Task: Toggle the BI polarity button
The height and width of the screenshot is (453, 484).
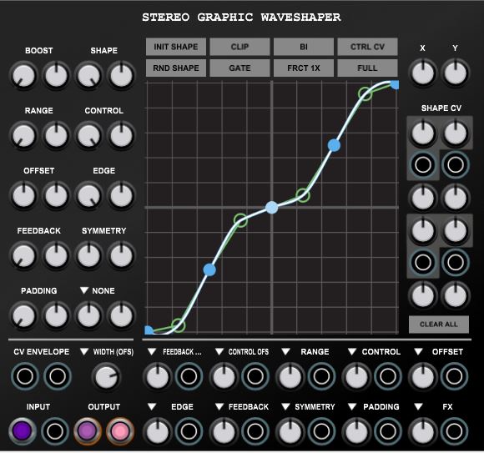Action: point(304,47)
